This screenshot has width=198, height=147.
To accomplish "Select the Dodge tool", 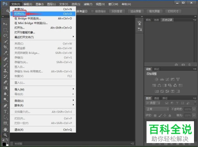I will (x=5, y=99).
